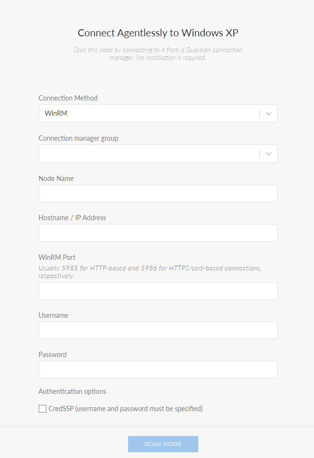Focus the Username input field
The width and height of the screenshot is (314, 458).
click(x=158, y=330)
